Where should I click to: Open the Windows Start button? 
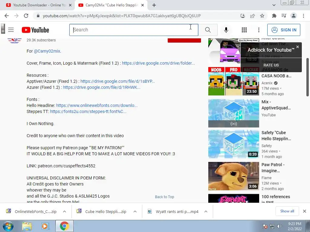coord(8,226)
